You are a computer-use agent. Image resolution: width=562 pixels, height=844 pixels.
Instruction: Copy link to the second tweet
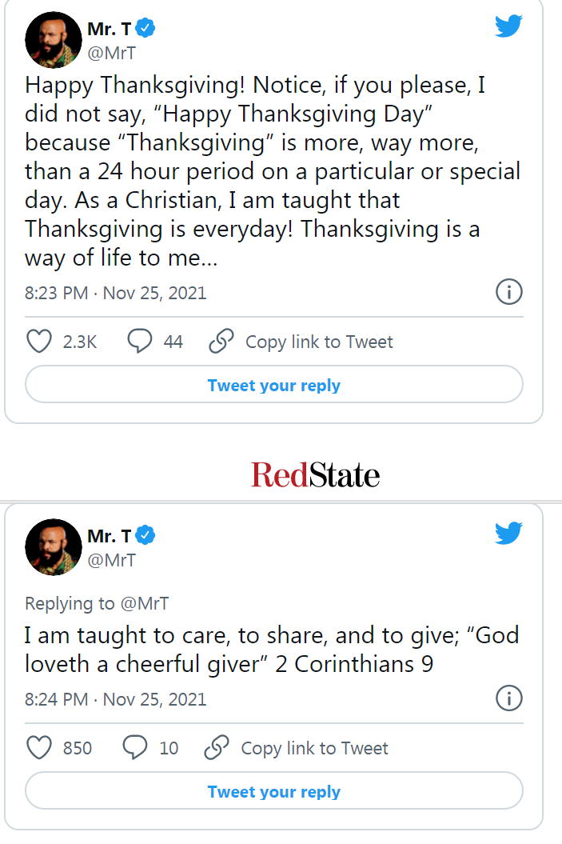(297, 748)
